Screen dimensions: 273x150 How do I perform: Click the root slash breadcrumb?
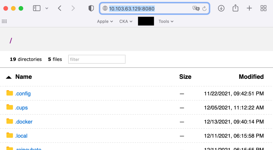[11, 41]
